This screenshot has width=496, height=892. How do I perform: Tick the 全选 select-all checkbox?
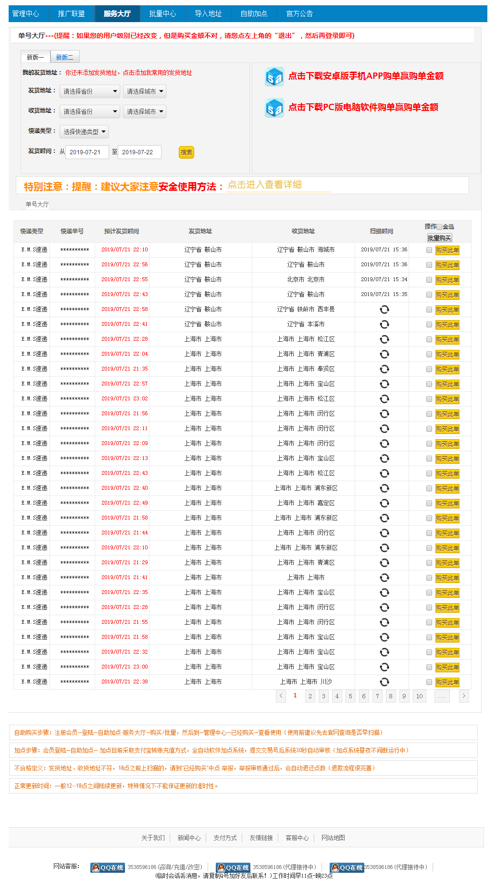pyautogui.click(x=439, y=227)
